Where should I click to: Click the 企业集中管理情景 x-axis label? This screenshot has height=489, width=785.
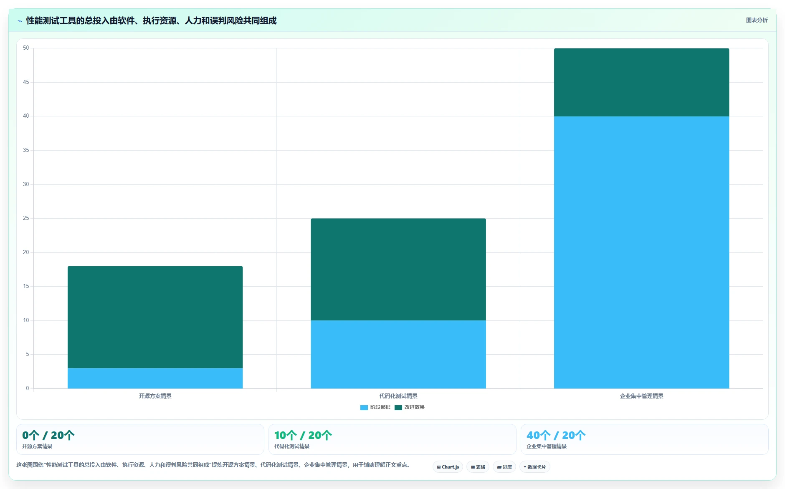point(641,396)
